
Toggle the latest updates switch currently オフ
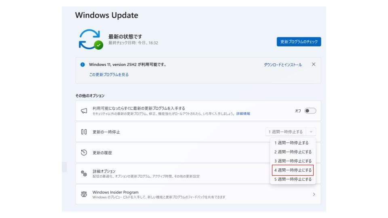[x=310, y=111]
